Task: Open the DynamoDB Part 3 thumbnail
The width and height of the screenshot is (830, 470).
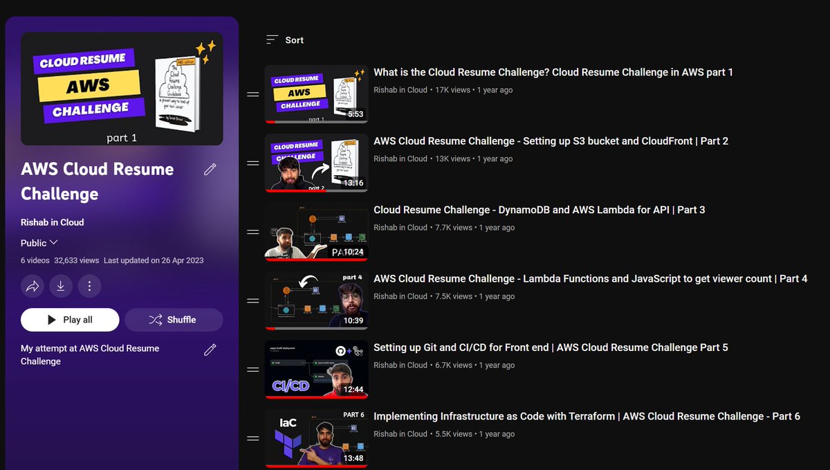Action: (x=316, y=232)
